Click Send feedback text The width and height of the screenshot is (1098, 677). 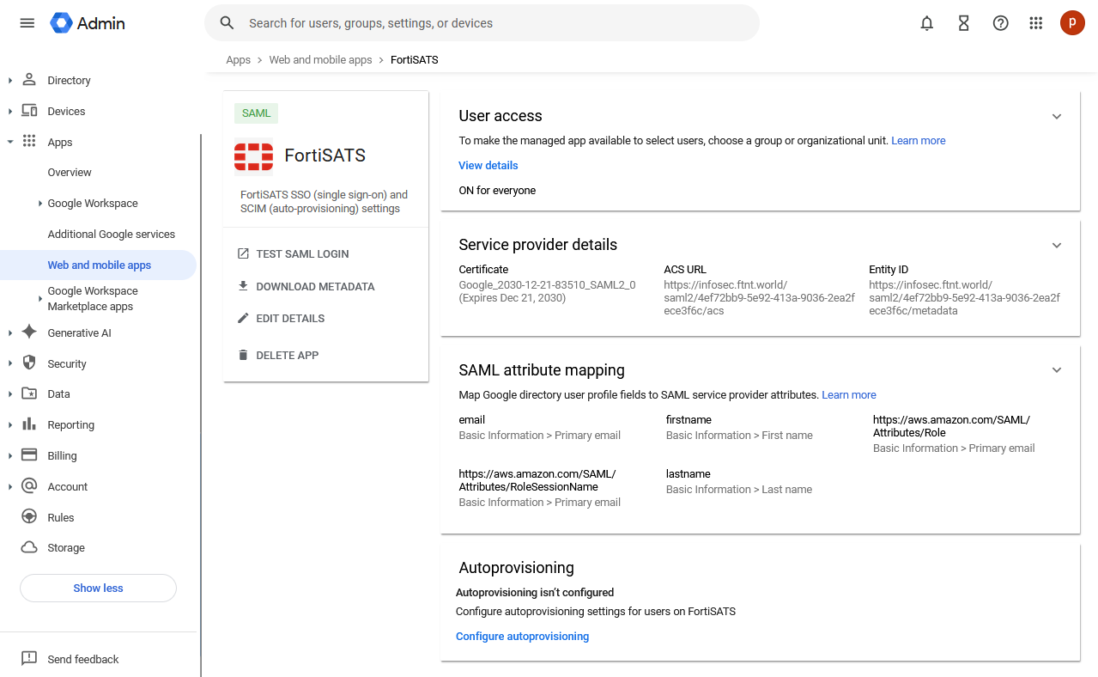click(83, 660)
